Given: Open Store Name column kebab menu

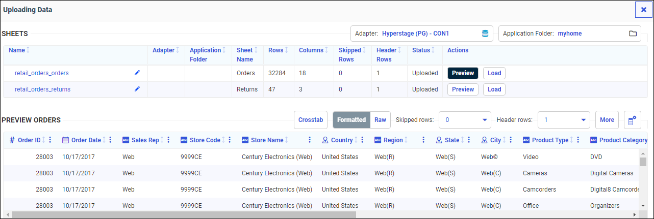Looking at the screenshot, I should click(x=309, y=140).
